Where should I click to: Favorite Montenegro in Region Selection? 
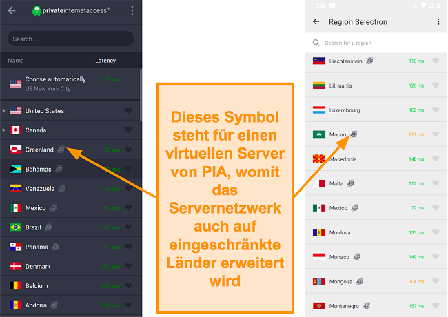coord(436,305)
